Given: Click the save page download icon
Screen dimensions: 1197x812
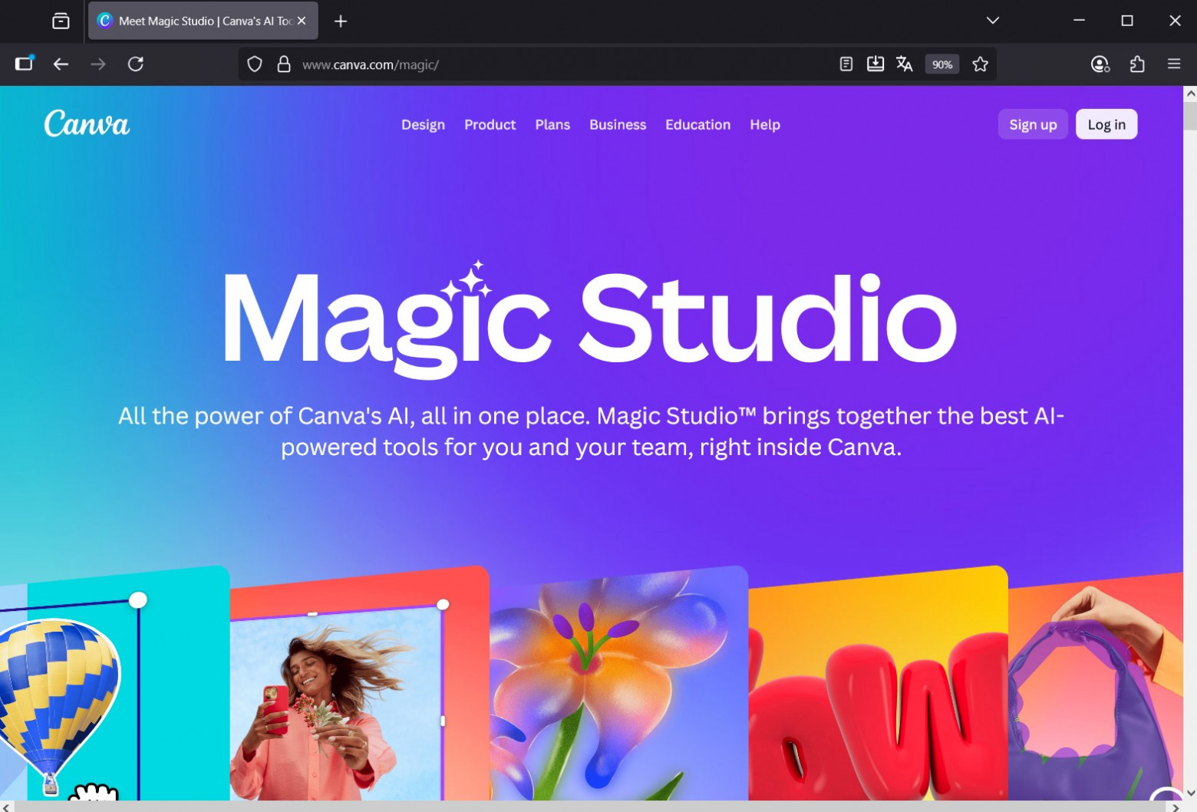Looking at the screenshot, I should [875, 64].
